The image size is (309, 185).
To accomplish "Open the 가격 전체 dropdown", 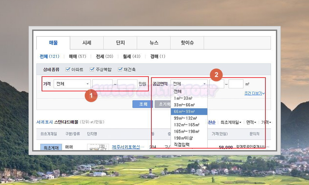I will pyautogui.click(x=72, y=84).
